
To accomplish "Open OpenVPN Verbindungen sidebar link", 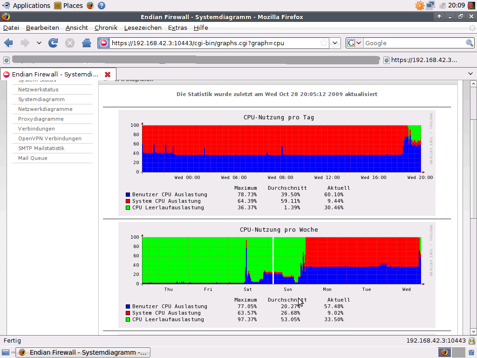I will pos(49,138).
